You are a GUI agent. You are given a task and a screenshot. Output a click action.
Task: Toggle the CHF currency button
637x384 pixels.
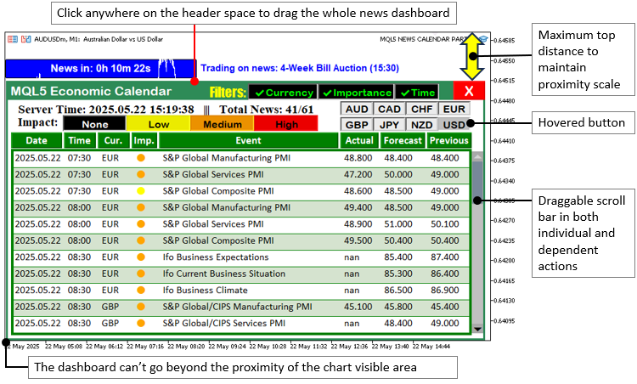421,109
